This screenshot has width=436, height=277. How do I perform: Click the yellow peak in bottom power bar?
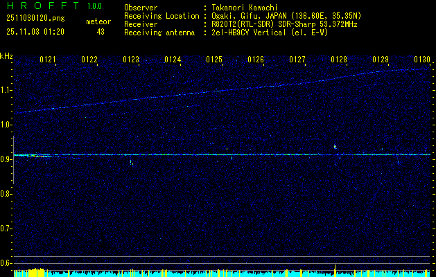[x=335, y=269]
